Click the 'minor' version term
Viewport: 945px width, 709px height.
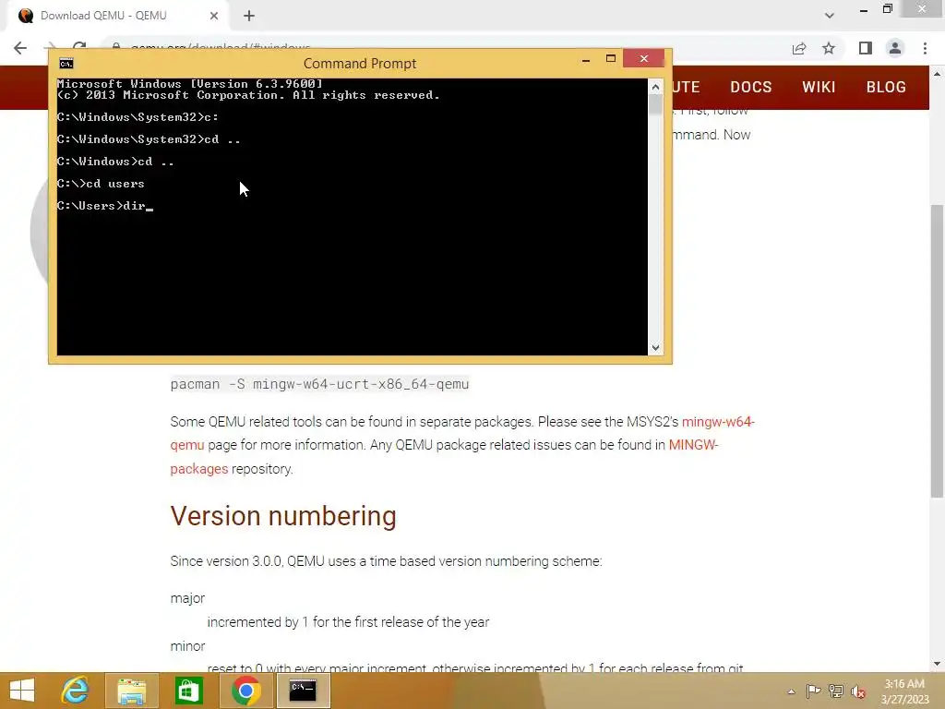pos(187,646)
